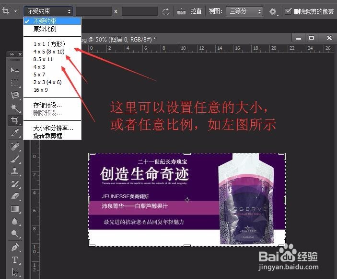
Task: Choose 原始比例 from ratio list
Action: [x=52, y=29]
